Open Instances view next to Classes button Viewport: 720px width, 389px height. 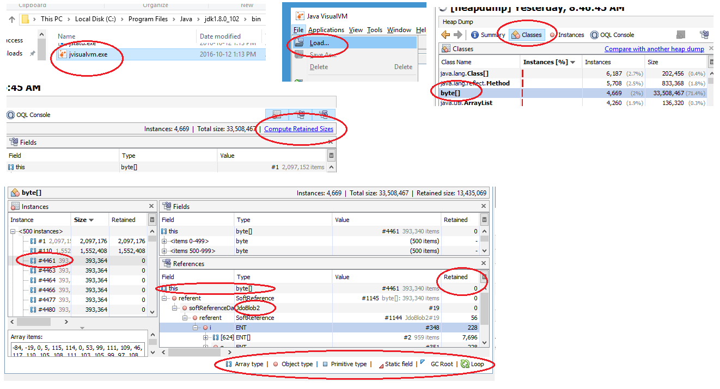pyautogui.click(x=566, y=35)
